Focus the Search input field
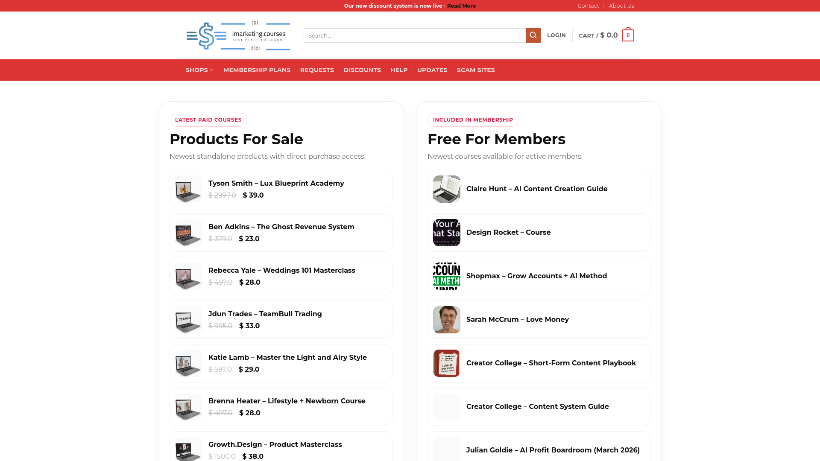This screenshot has width=820, height=461. click(x=415, y=35)
